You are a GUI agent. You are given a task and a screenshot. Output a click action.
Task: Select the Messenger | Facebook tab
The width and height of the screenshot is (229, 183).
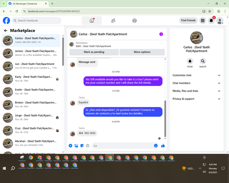(x=27, y=4)
